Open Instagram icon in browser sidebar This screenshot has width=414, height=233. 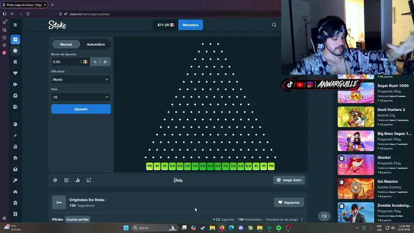pos(4,52)
